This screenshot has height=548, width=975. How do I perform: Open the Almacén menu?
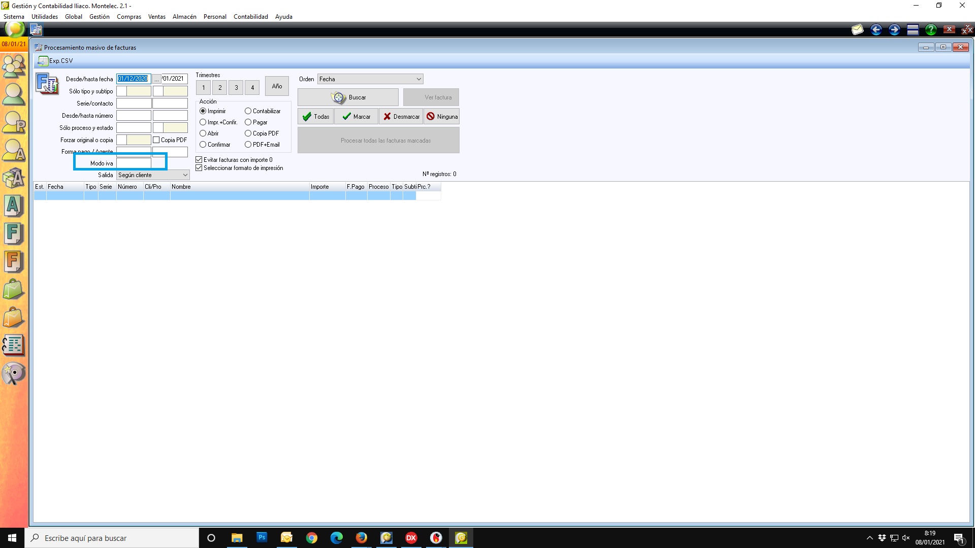click(x=184, y=17)
